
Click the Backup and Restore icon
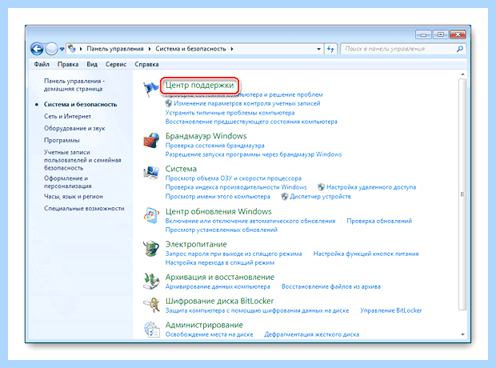(x=151, y=282)
